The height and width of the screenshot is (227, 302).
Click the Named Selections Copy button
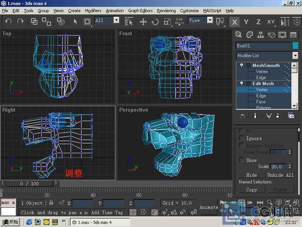[x=251, y=190]
